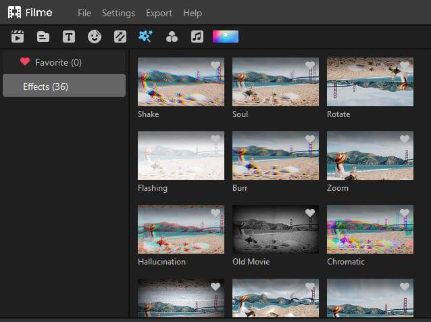This screenshot has height=322, width=431.
Task: Select the Flashing effect thumbnail
Action: point(181,156)
